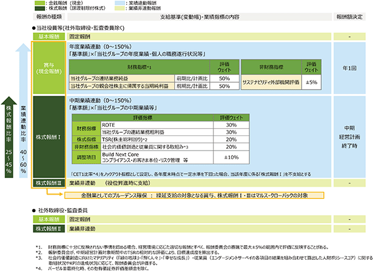Click 業績非連動 next to 株式報酬Ⅱ

coord(82,229)
